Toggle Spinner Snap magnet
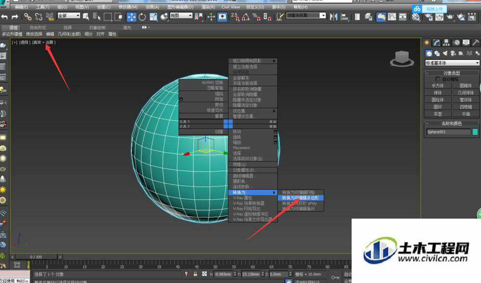This screenshot has width=481, height=283. coord(267,17)
